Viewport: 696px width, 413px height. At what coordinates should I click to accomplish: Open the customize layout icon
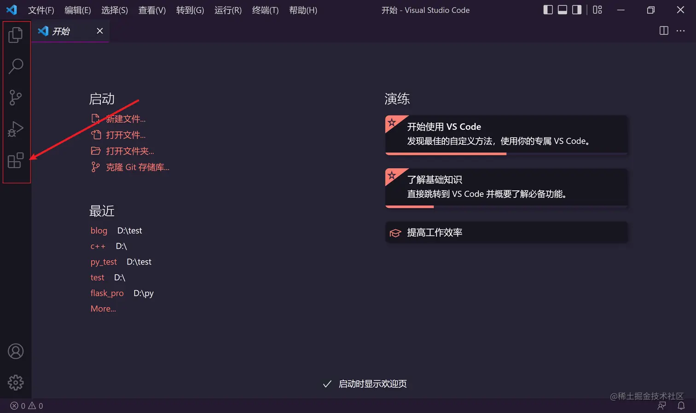(597, 10)
